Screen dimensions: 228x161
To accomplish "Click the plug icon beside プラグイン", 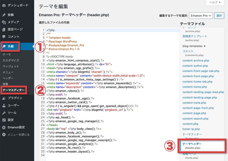I will tap(4, 98).
